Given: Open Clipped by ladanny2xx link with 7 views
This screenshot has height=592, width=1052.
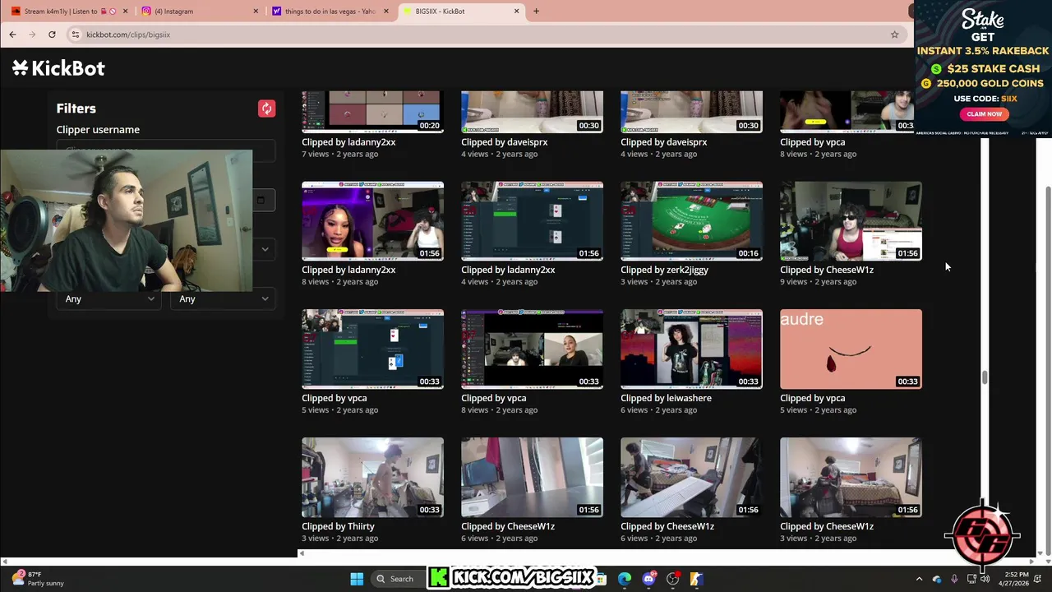Looking at the screenshot, I should [x=348, y=142].
